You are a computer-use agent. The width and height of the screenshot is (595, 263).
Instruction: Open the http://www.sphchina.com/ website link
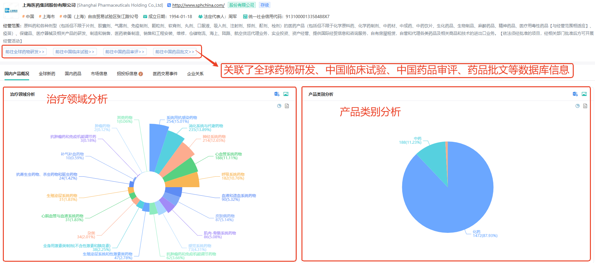(x=198, y=5)
